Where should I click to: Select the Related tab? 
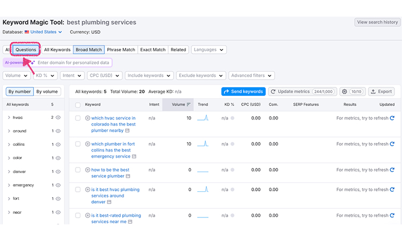pos(178,50)
